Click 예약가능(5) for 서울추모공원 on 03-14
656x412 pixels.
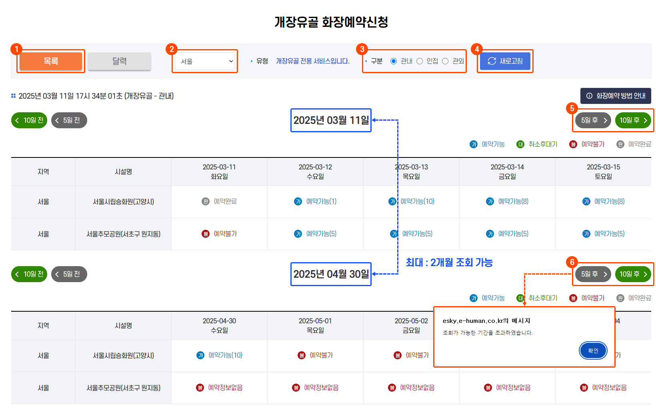click(507, 234)
